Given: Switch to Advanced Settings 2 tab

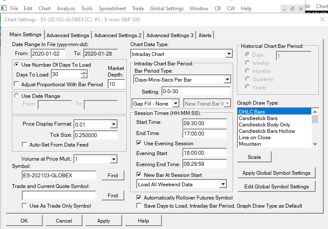Looking at the screenshot, I should click(x=118, y=35).
